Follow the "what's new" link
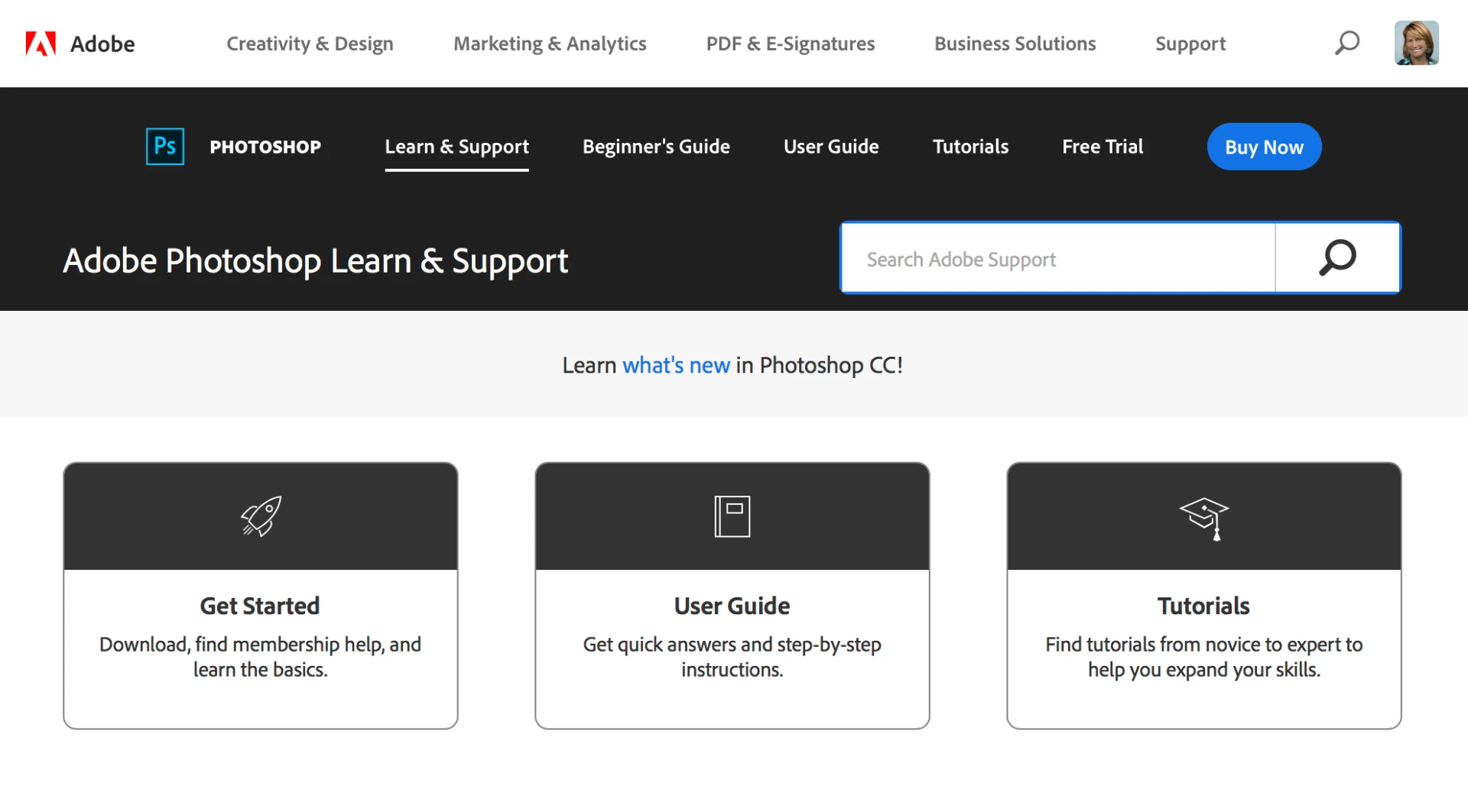 tap(676, 365)
